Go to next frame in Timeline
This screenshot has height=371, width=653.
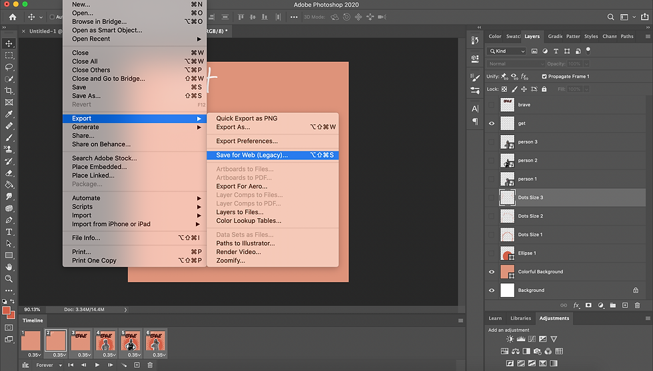coord(111,365)
